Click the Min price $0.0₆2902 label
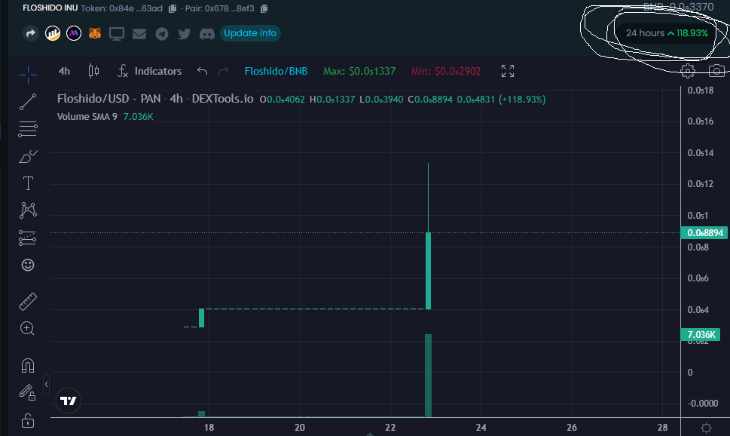The height and width of the screenshot is (436, 730). [446, 72]
